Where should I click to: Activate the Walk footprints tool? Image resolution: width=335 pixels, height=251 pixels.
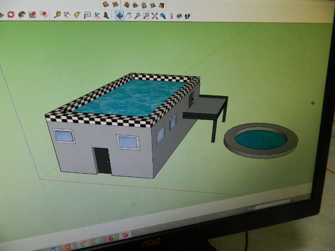click(x=187, y=16)
